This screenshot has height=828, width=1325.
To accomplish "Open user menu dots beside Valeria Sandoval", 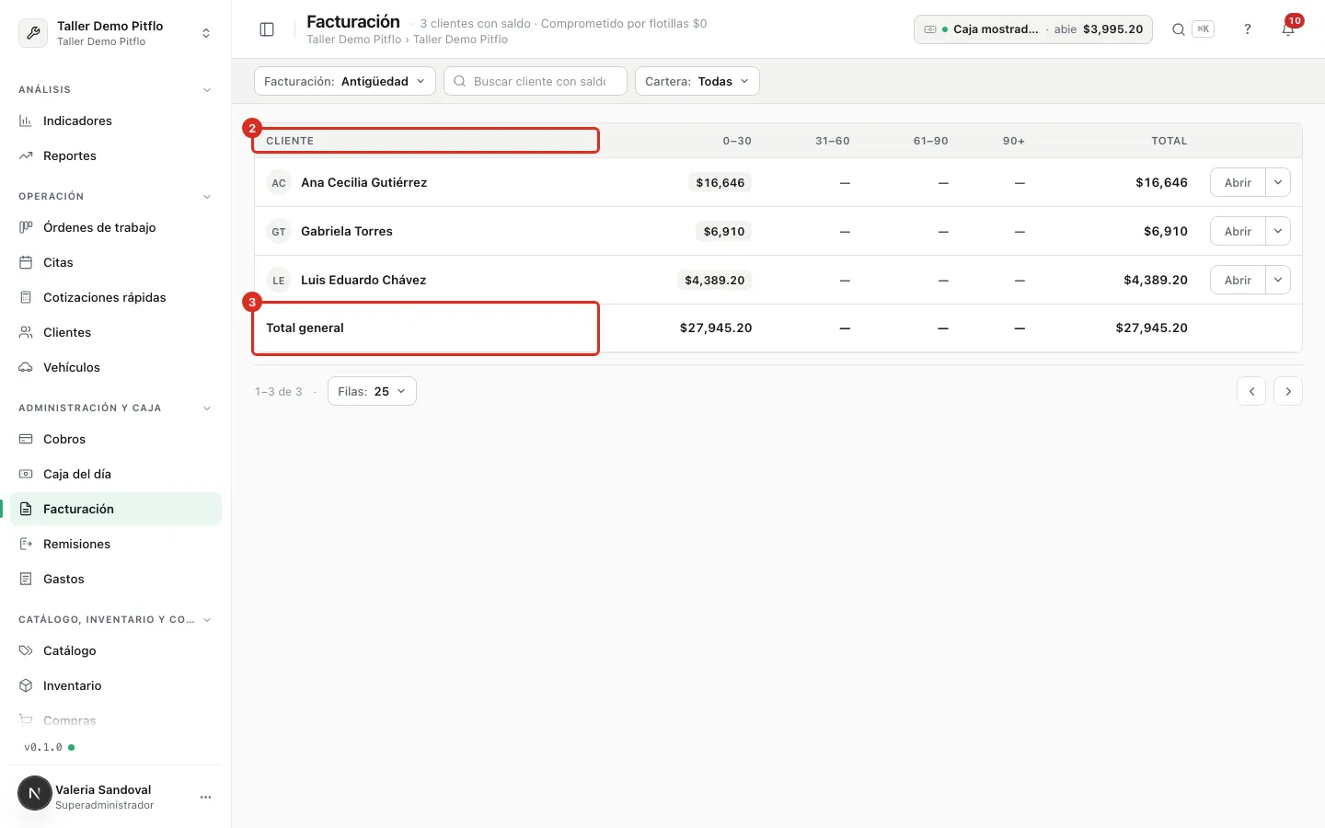I will [205, 797].
